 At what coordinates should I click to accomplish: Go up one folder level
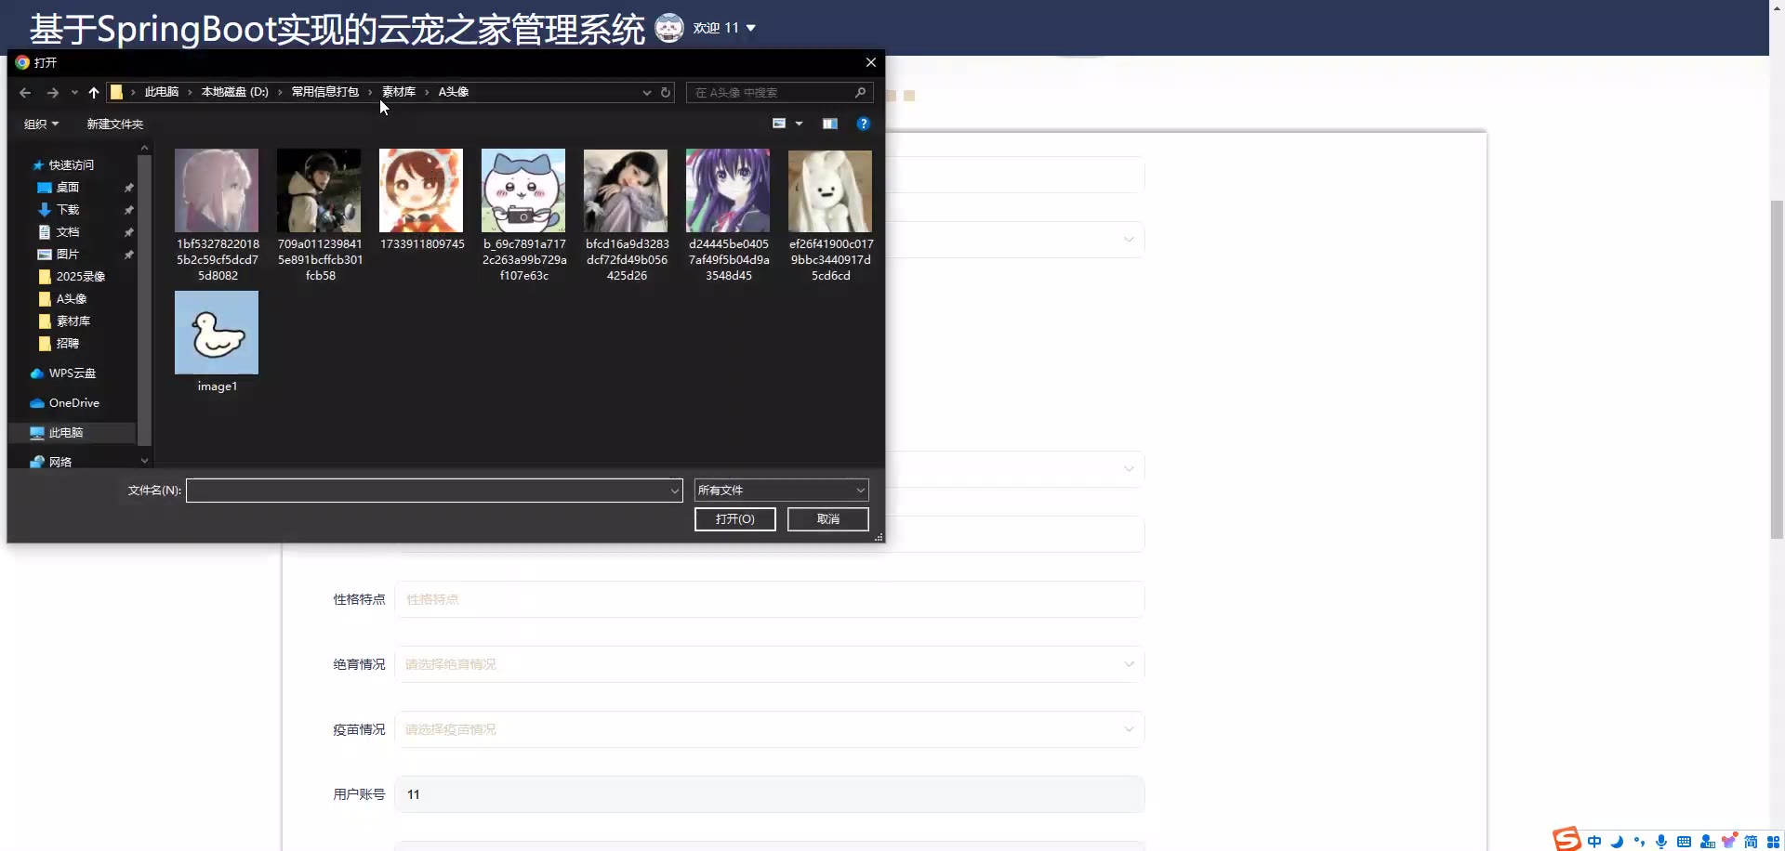pos(94,93)
